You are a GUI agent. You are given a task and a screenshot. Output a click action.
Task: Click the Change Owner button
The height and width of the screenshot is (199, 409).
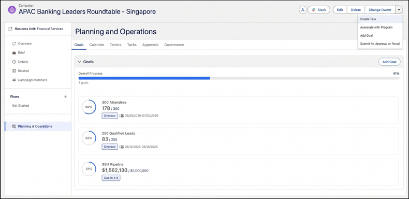pos(380,10)
